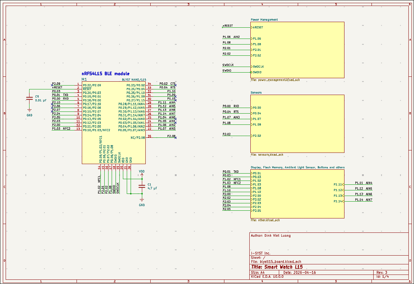This screenshot has width=414, height=284.
Task: Click the VDD power symbol above C1
Action: point(142,173)
